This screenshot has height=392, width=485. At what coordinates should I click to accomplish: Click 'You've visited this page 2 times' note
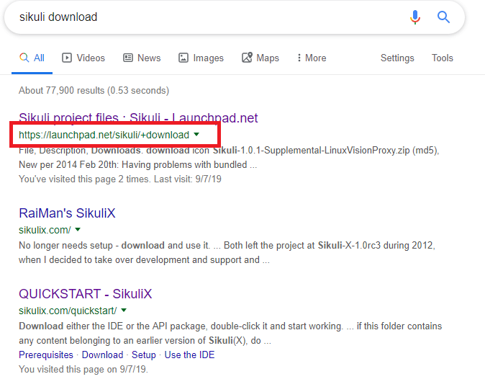click(x=120, y=179)
